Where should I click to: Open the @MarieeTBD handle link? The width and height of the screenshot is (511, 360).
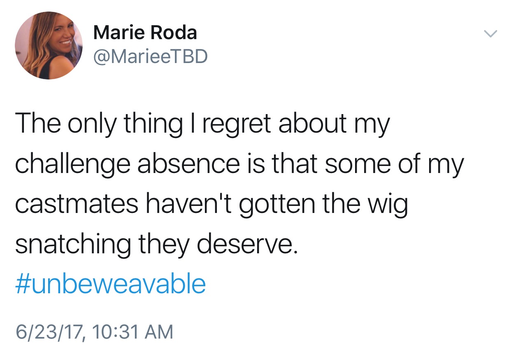click(151, 57)
